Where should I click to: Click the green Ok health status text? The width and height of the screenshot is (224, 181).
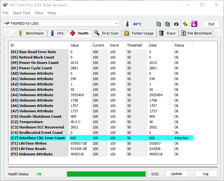[39, 174]
